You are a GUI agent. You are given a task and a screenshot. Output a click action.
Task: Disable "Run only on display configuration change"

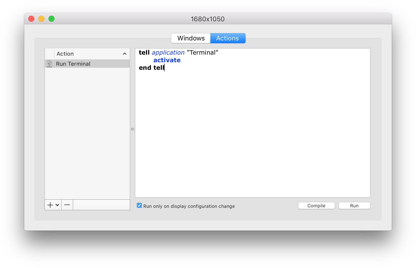[x=139, y=205]
